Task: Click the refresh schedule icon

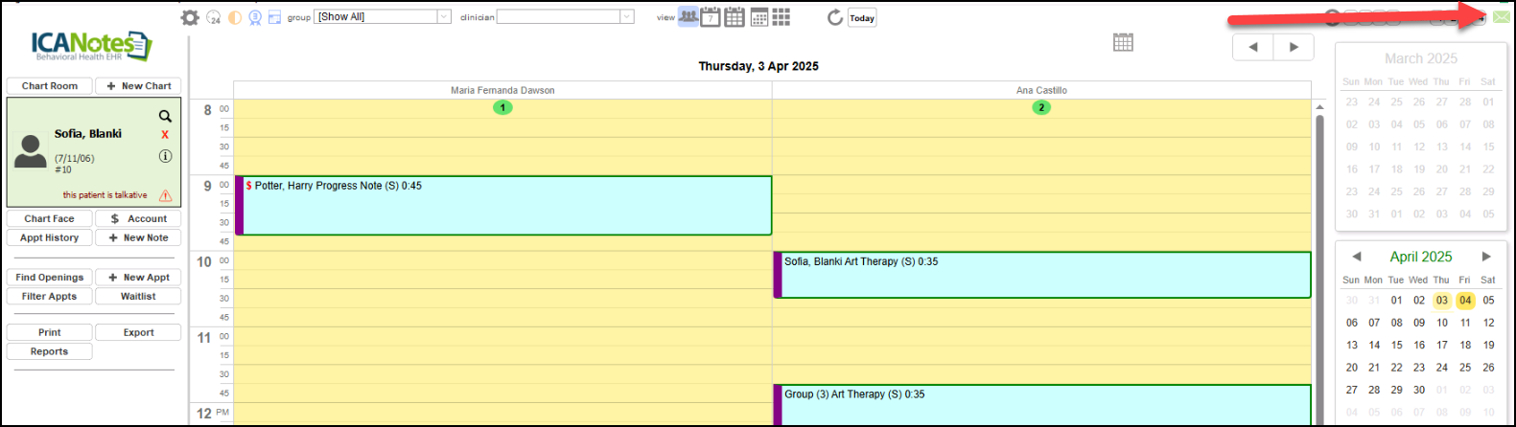Action: click(x=835, y=17)
